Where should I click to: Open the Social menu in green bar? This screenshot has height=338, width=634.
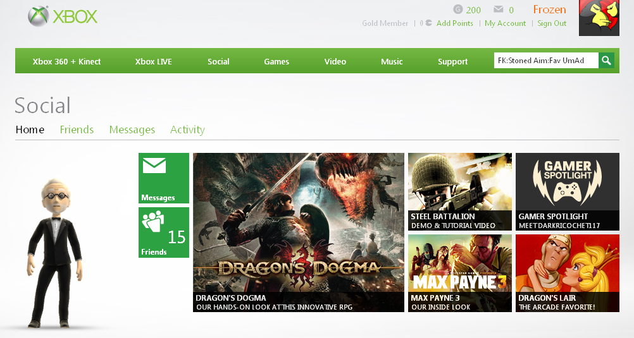click(218, 62)
